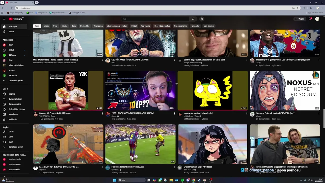This screenshot has width=325, height=183.
Task: Open options for Soldier Boy video
Action: tap(247, 60)
